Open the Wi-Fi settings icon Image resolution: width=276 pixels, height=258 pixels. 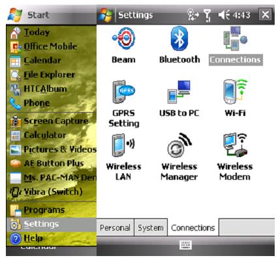236,92
